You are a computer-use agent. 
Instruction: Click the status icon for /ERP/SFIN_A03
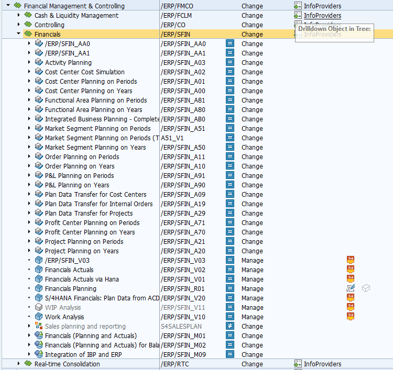pos(230,62)
